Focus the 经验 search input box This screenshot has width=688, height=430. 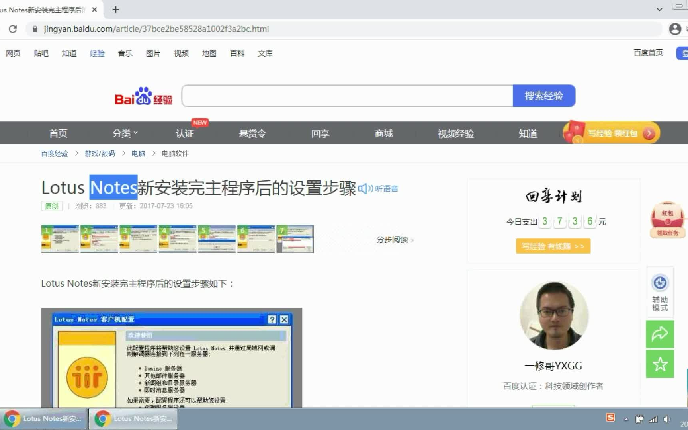(x=347, y=96)
